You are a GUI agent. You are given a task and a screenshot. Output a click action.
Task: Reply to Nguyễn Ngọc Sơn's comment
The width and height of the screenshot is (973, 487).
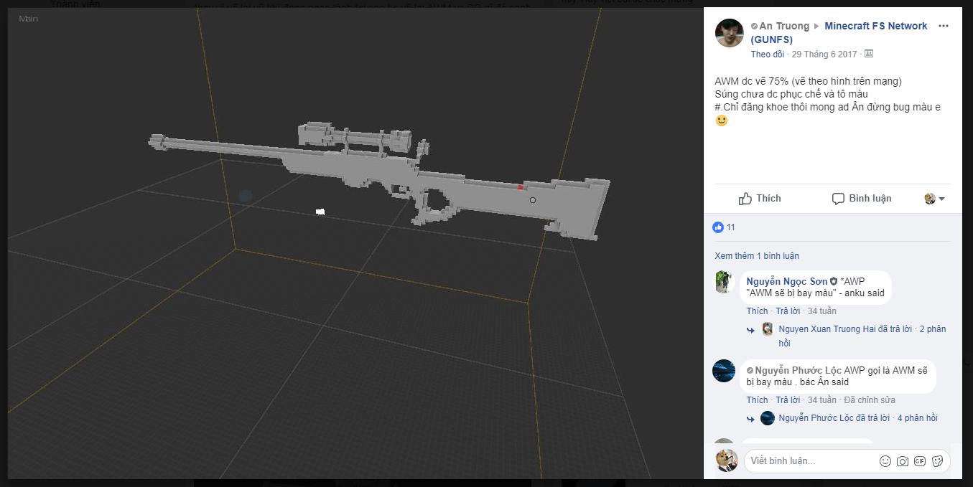click(x=788, y=311)
